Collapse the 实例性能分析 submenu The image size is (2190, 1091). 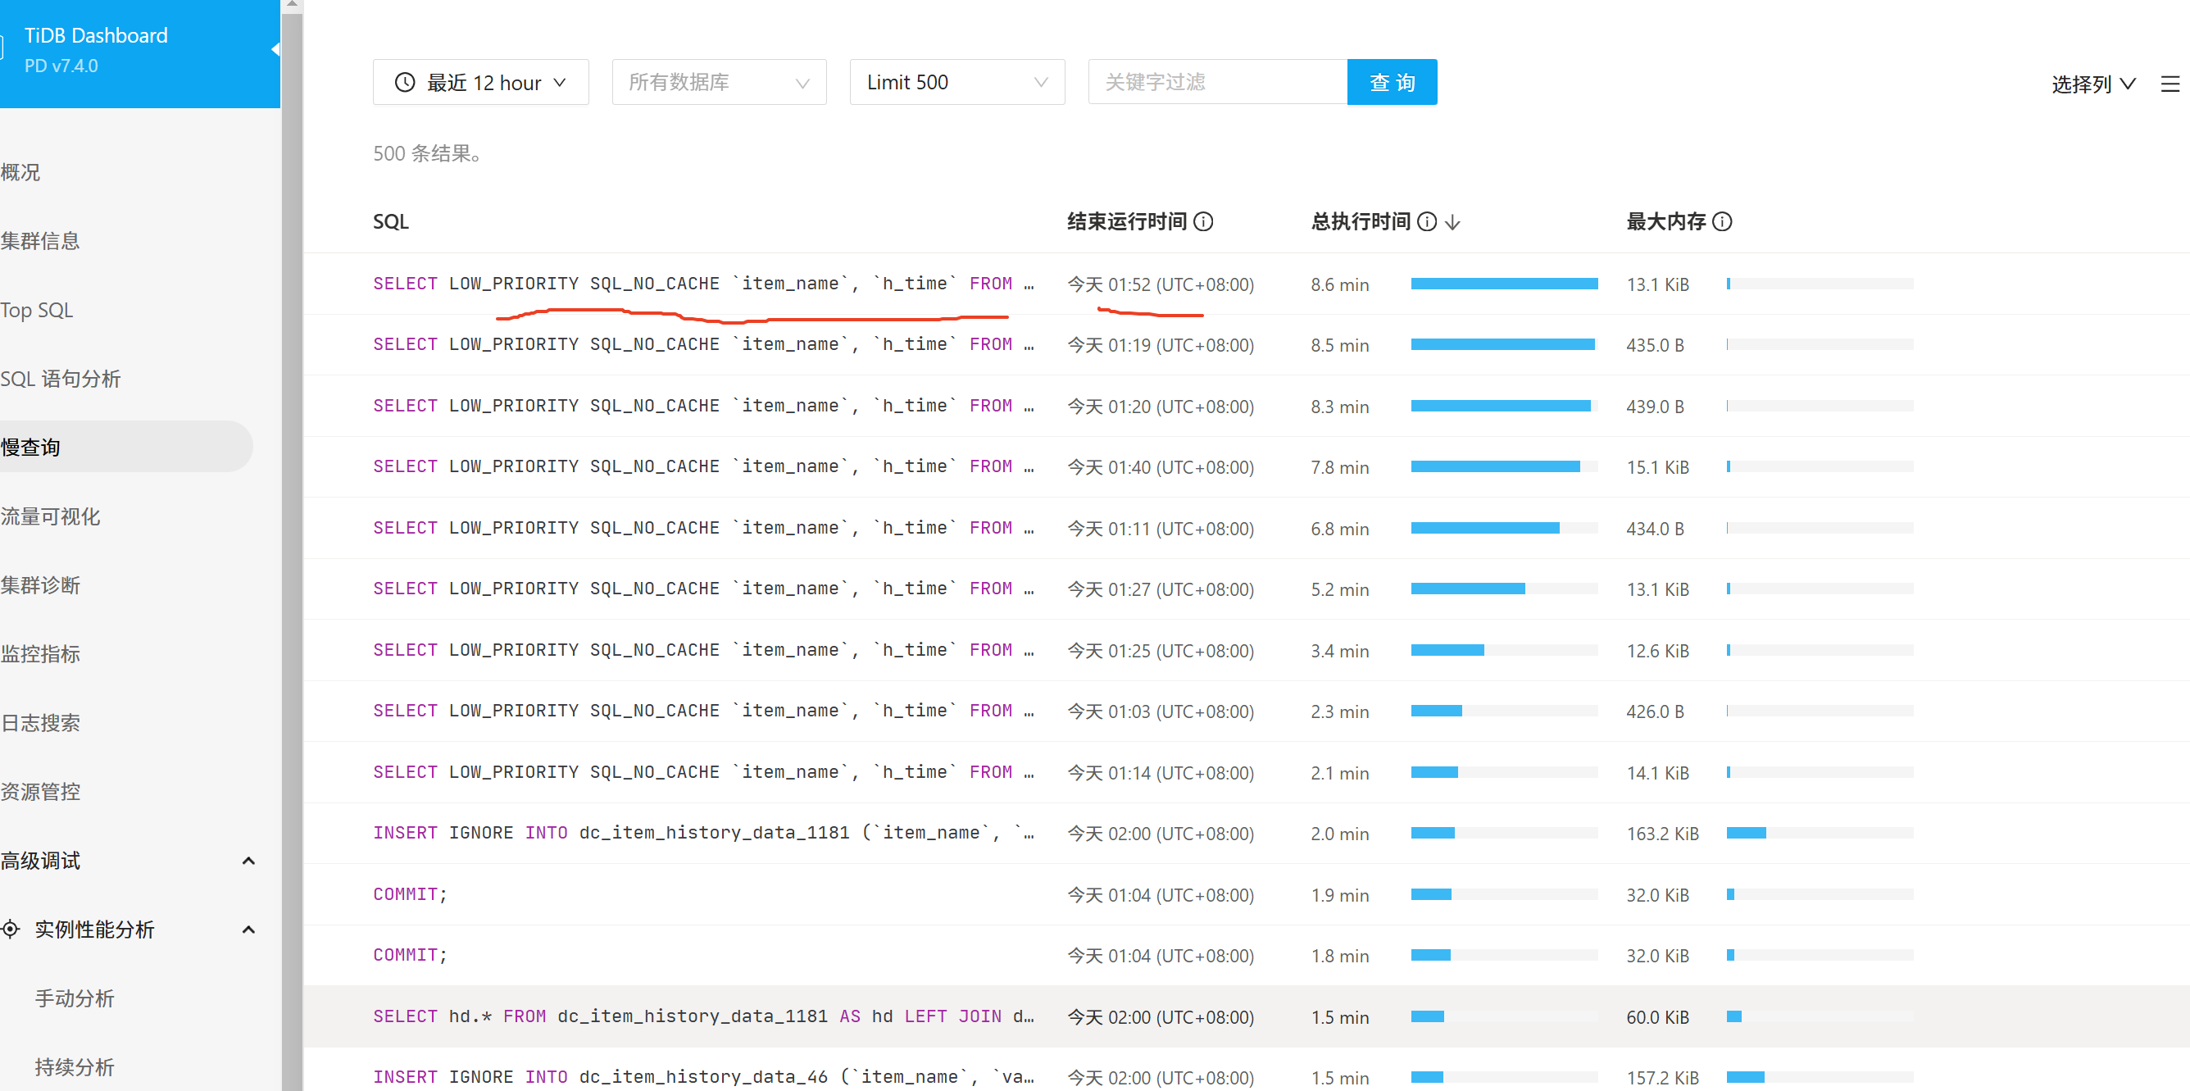(248, 930)
